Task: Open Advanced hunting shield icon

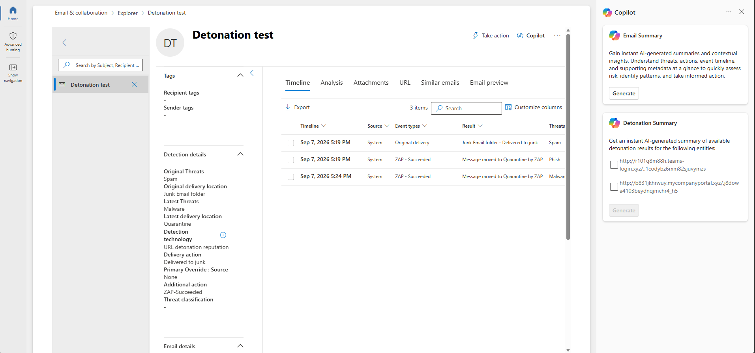Action: (x=13, y=36)
